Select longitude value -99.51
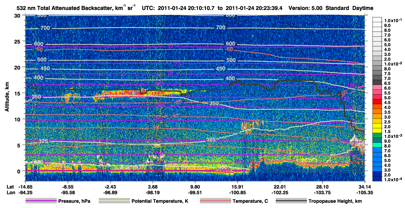This screenshot has height=208, width=405. point(195,192)
